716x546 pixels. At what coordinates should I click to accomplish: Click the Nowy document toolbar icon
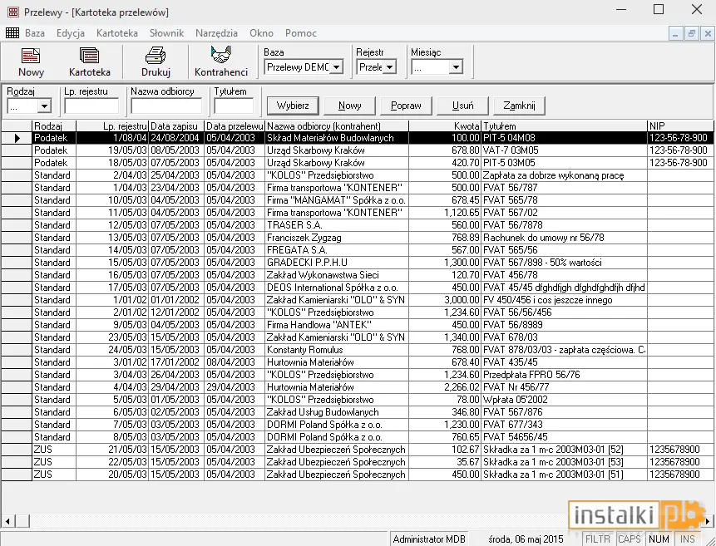31,56
